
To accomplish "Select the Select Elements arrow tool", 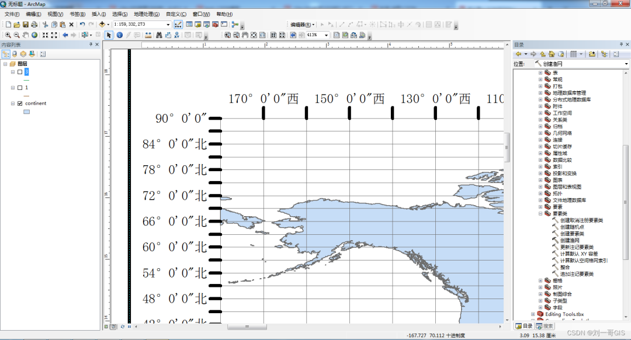I will [109, 35].
